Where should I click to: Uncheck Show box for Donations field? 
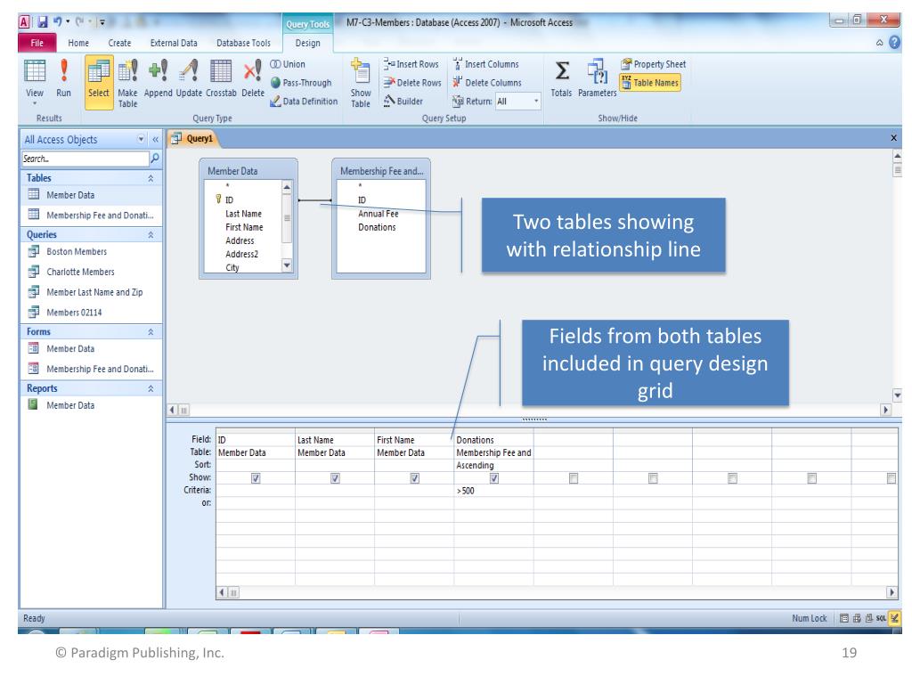(494, 478)
